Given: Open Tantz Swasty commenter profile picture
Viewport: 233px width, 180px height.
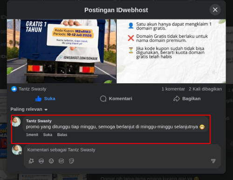Looking at the screenshot, I should [16, 122].
